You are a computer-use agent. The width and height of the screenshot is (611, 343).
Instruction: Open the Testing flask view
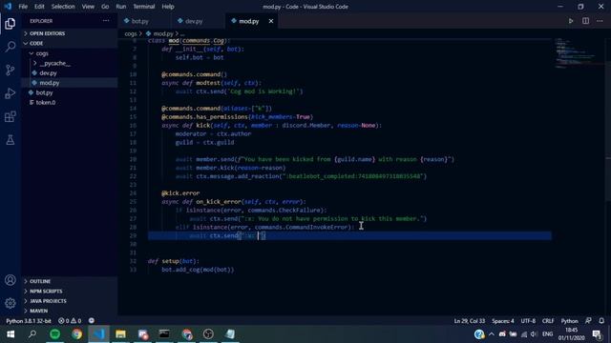[11, 140]
